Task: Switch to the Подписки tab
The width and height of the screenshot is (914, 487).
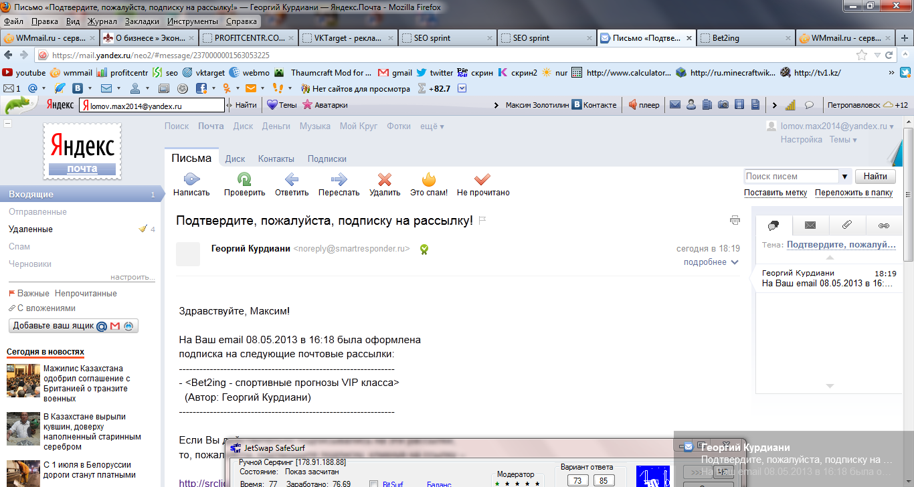Action: 327,159
